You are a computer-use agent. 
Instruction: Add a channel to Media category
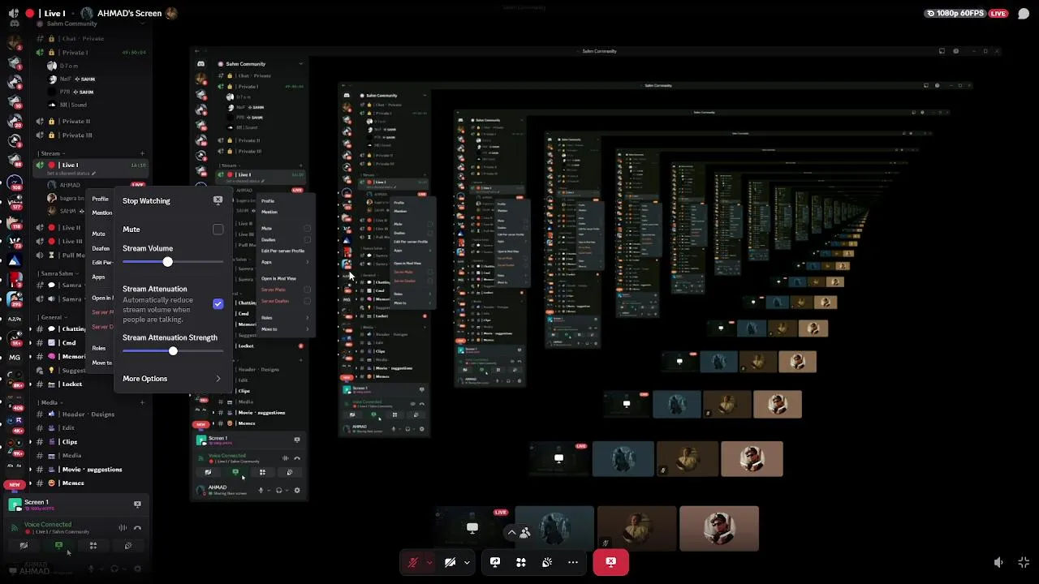coord(142,402)
